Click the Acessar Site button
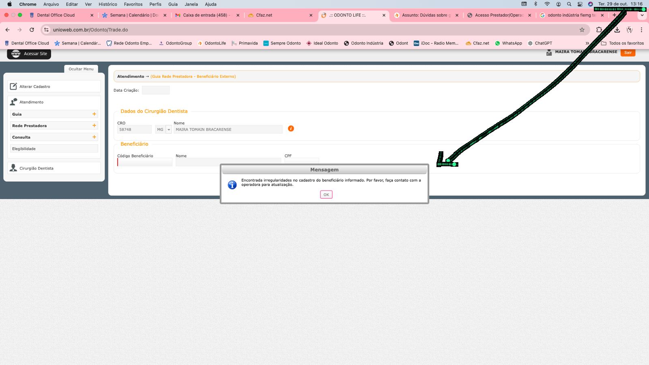Image resolution: width=649 pixels, height=365 pixels. tap(29, 54)
